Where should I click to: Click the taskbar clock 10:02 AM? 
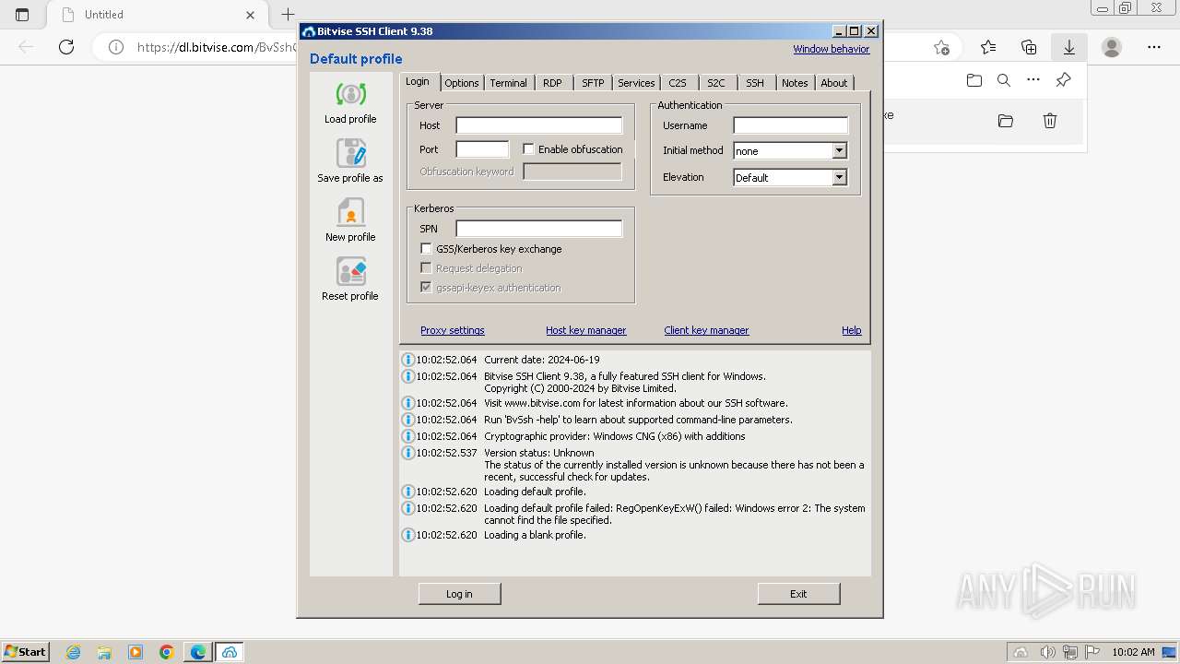[x=1133, y=652]
